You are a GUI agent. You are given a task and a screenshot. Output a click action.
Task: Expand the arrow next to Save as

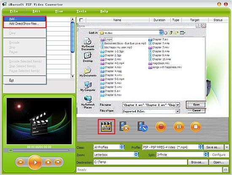coord(227,147)
